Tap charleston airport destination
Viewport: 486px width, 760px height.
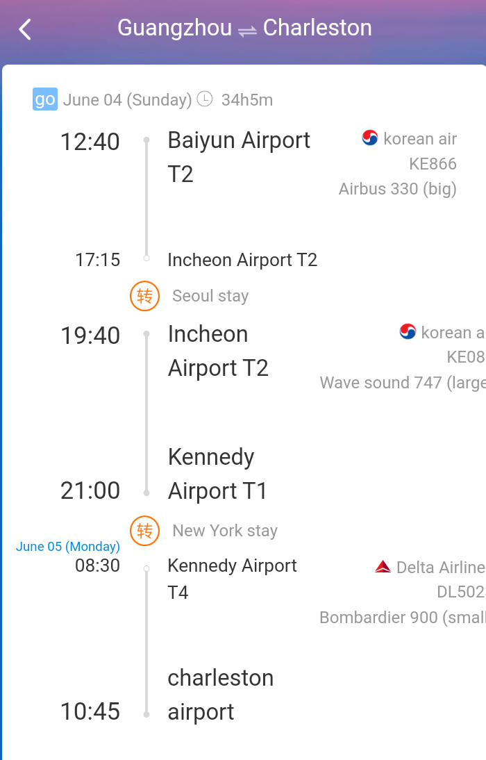220,695
